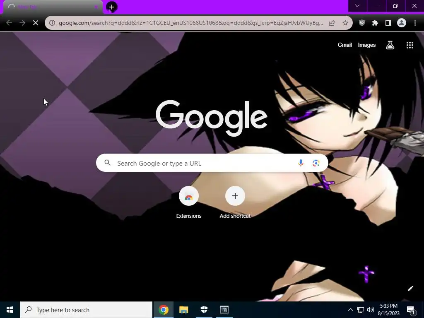Screen dimensions: 424x318
Task: Open Chrome's three-dot menu
Action: tap(415, 23)
